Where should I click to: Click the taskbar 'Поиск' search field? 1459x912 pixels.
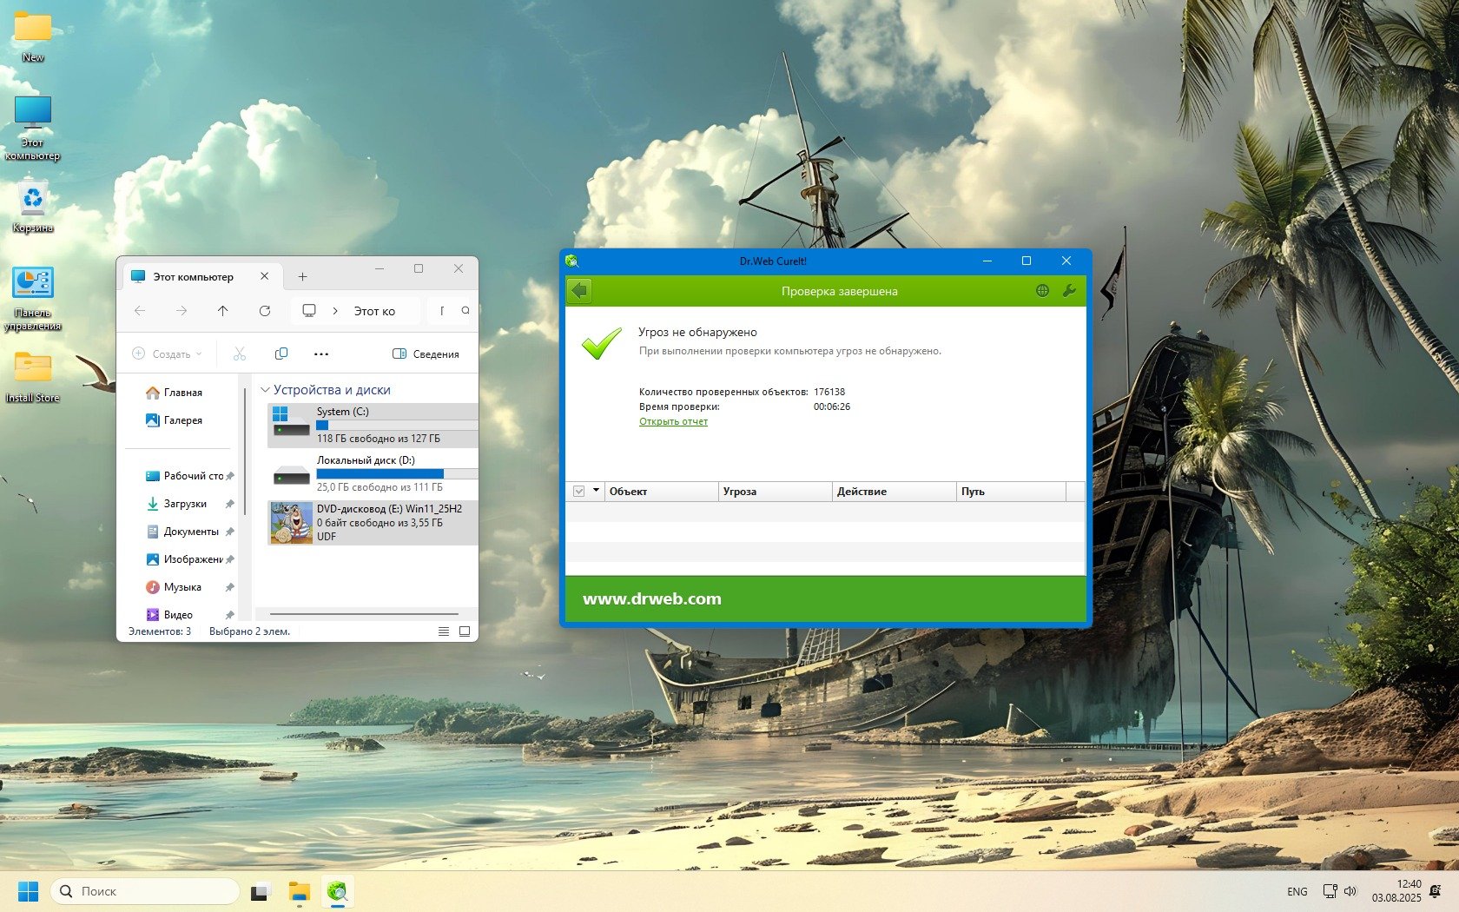coord(146,891)
